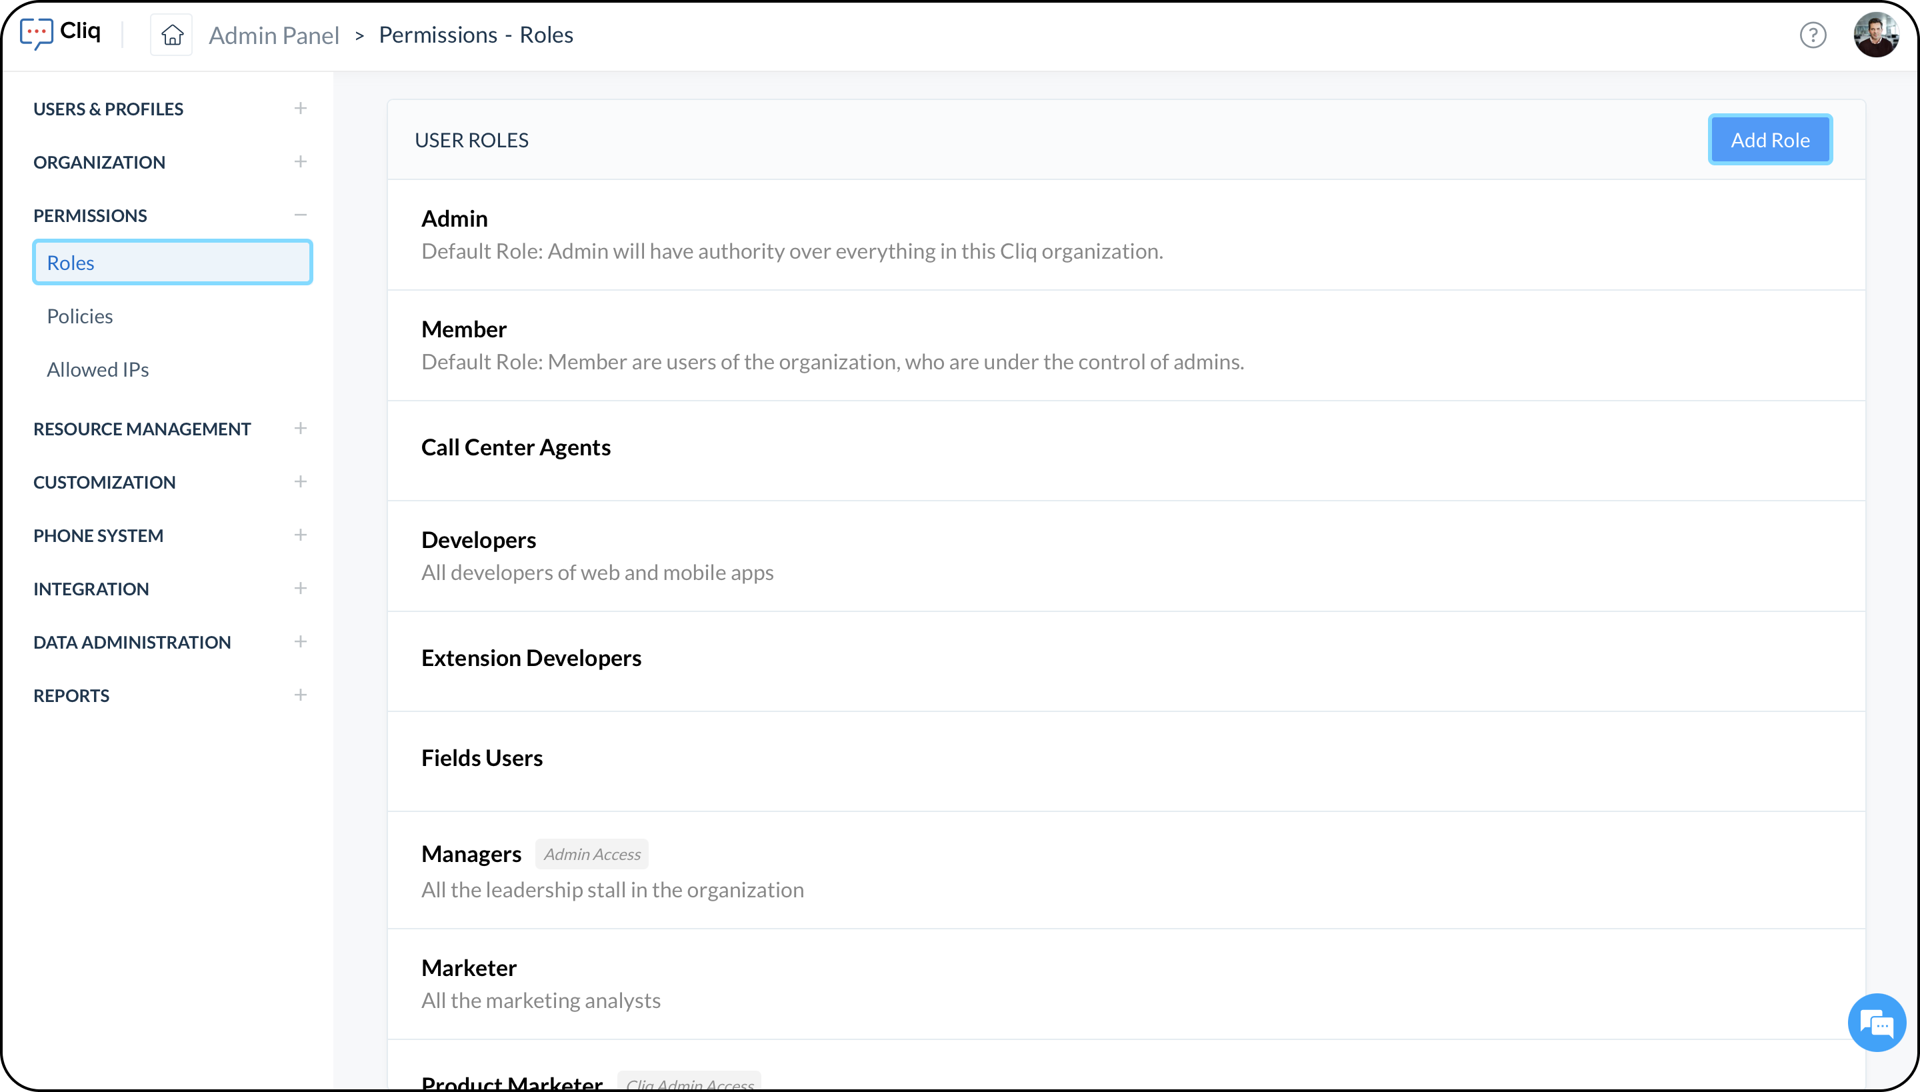This screenshot has width=1920, height=1092.
Task: Expand Phone System plus icon
Action: (x=301, y=535)
